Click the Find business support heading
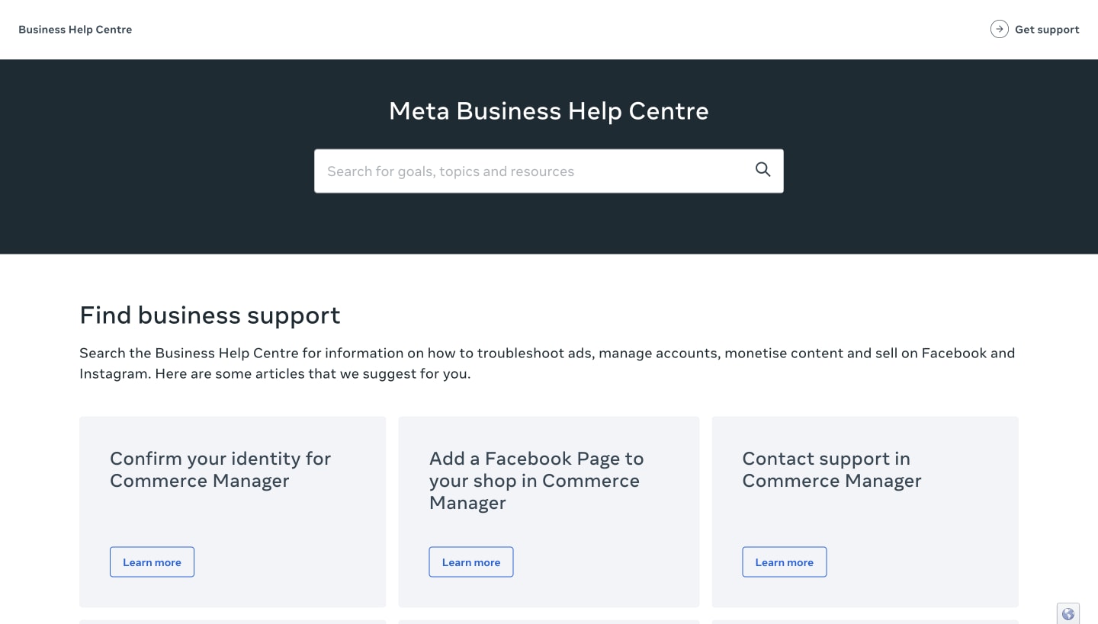This screenshot has height=624, width=1098. pyautogui.click(x=210, y=315)
